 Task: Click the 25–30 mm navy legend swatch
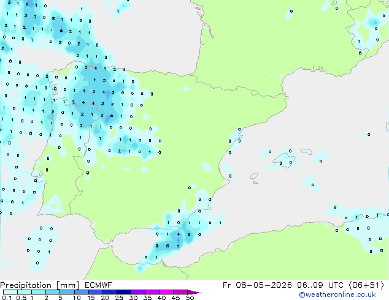[x=123, y=292]
